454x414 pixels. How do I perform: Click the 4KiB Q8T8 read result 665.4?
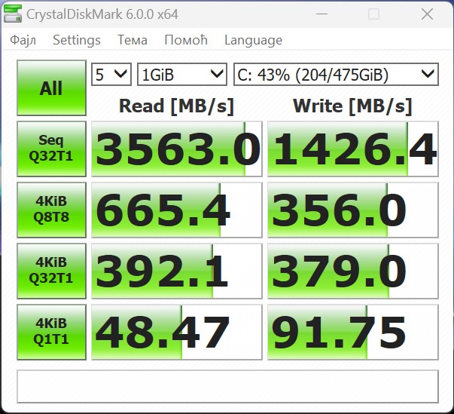[x=177, y=210]
